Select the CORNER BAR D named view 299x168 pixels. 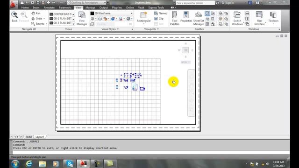[x=61, y=14]
